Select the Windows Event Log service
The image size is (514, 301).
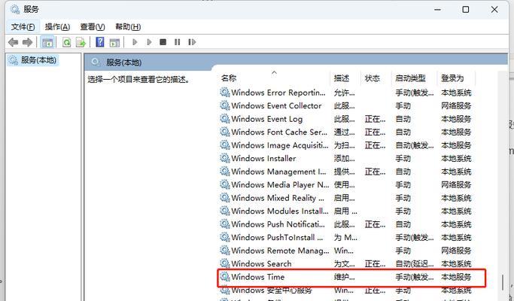click(348, 119)
